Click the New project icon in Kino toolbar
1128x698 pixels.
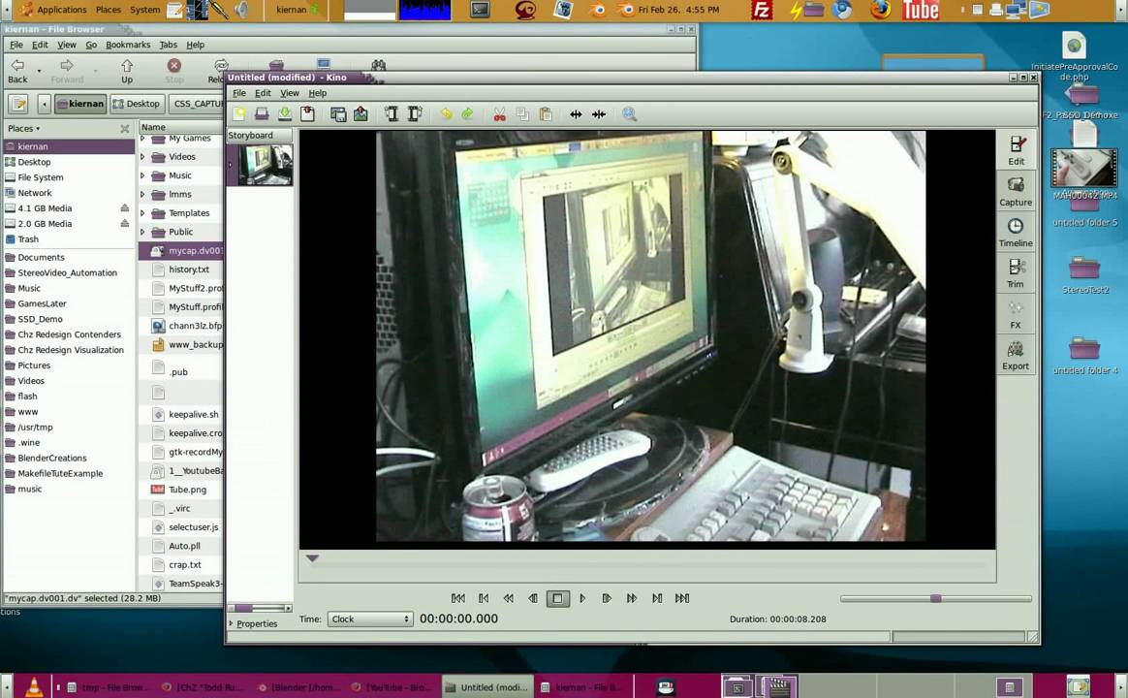pos(239,113)
